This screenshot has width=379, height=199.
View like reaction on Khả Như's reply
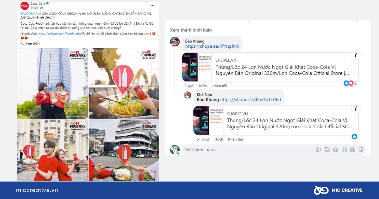point(354,136)
